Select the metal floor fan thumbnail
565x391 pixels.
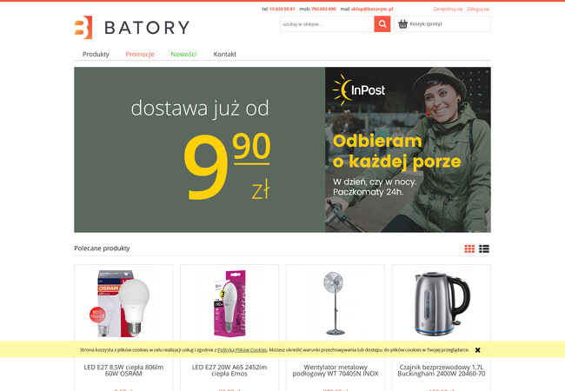336,303
